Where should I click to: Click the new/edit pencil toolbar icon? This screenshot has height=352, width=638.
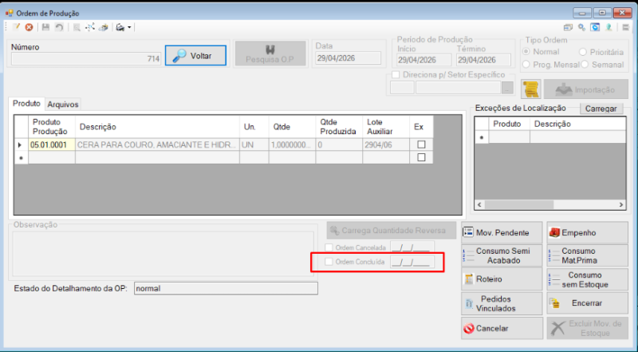[x=16, y=27]
